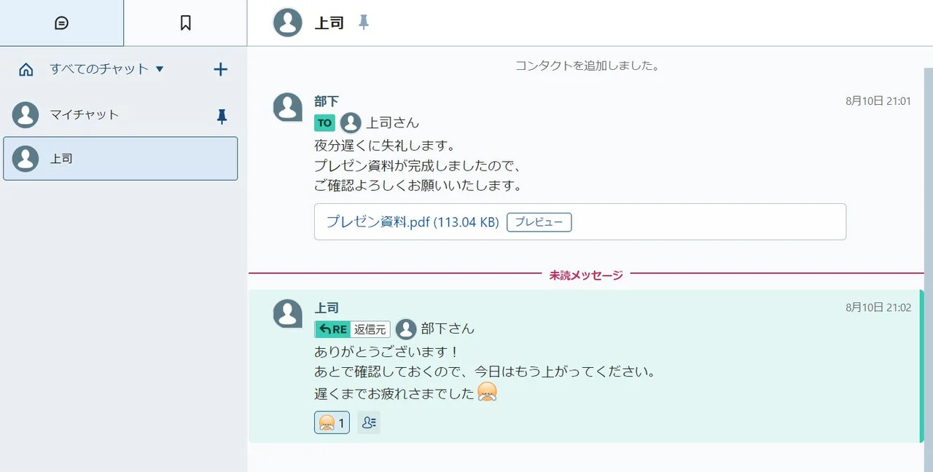Click 上司 avatar in chat header
Screen dimensions: 933x472
coord(287,23)
